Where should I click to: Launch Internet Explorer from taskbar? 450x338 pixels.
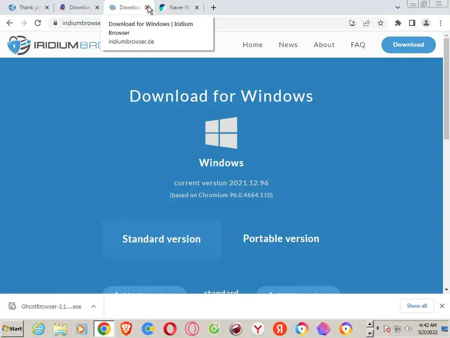coord(38,328)
